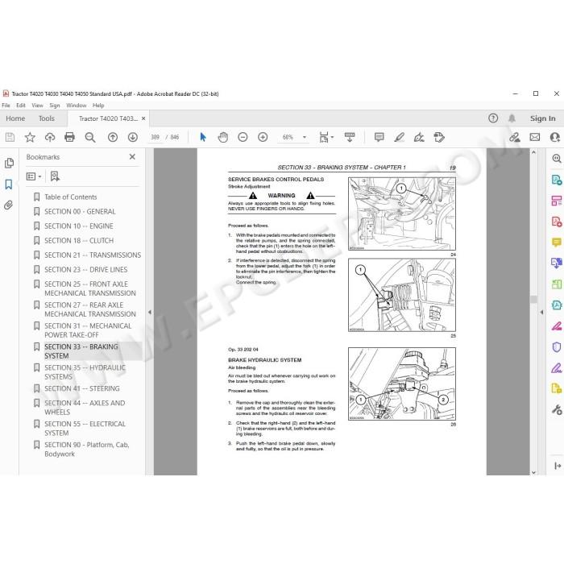Screen dimensions: 564x564
Task: Click the Print file icon
Action: click(x=69, y=137)
